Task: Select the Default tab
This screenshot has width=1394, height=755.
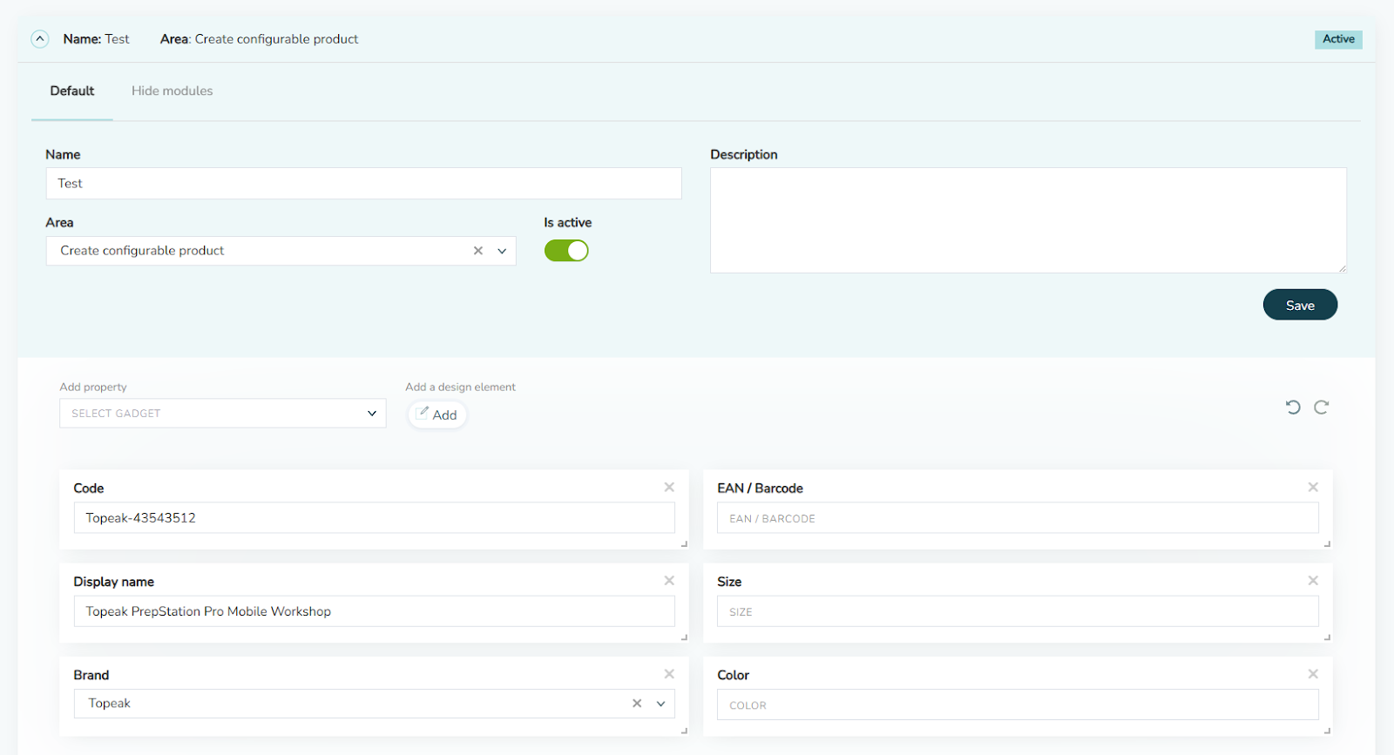Action: pos(72,91)
